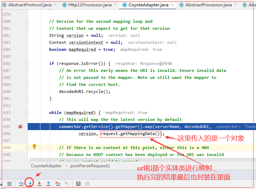
Task: Click closing brace on line 691
Action: [x=50, y=99]
